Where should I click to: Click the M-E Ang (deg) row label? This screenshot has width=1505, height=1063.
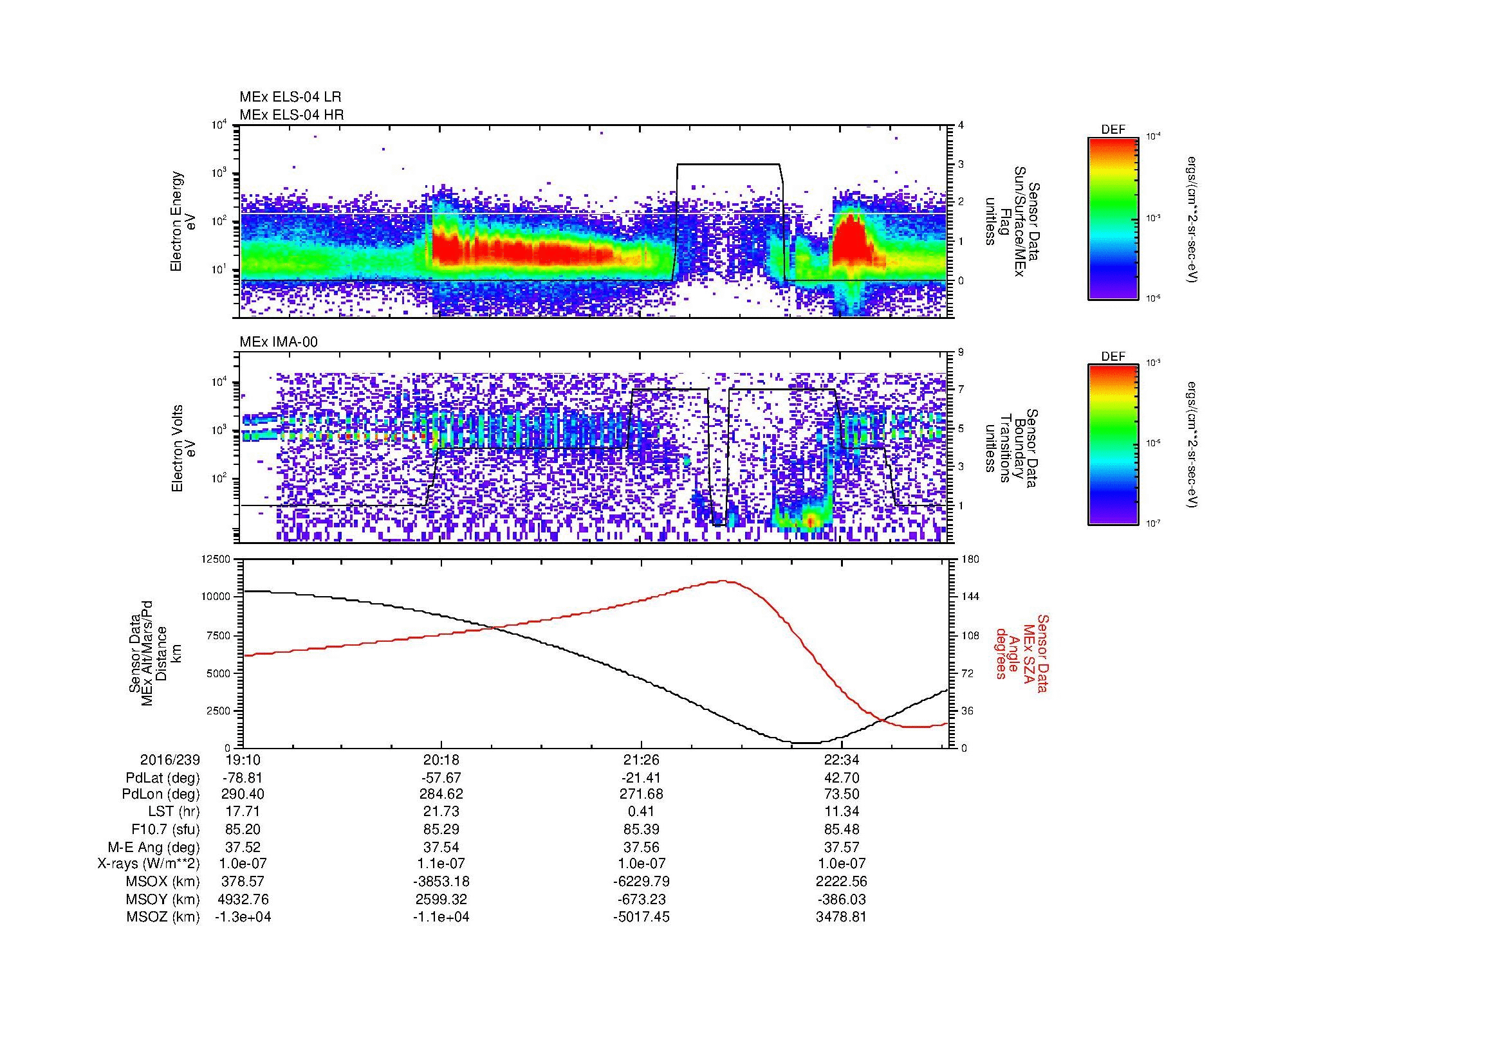[x=154, y=847]
